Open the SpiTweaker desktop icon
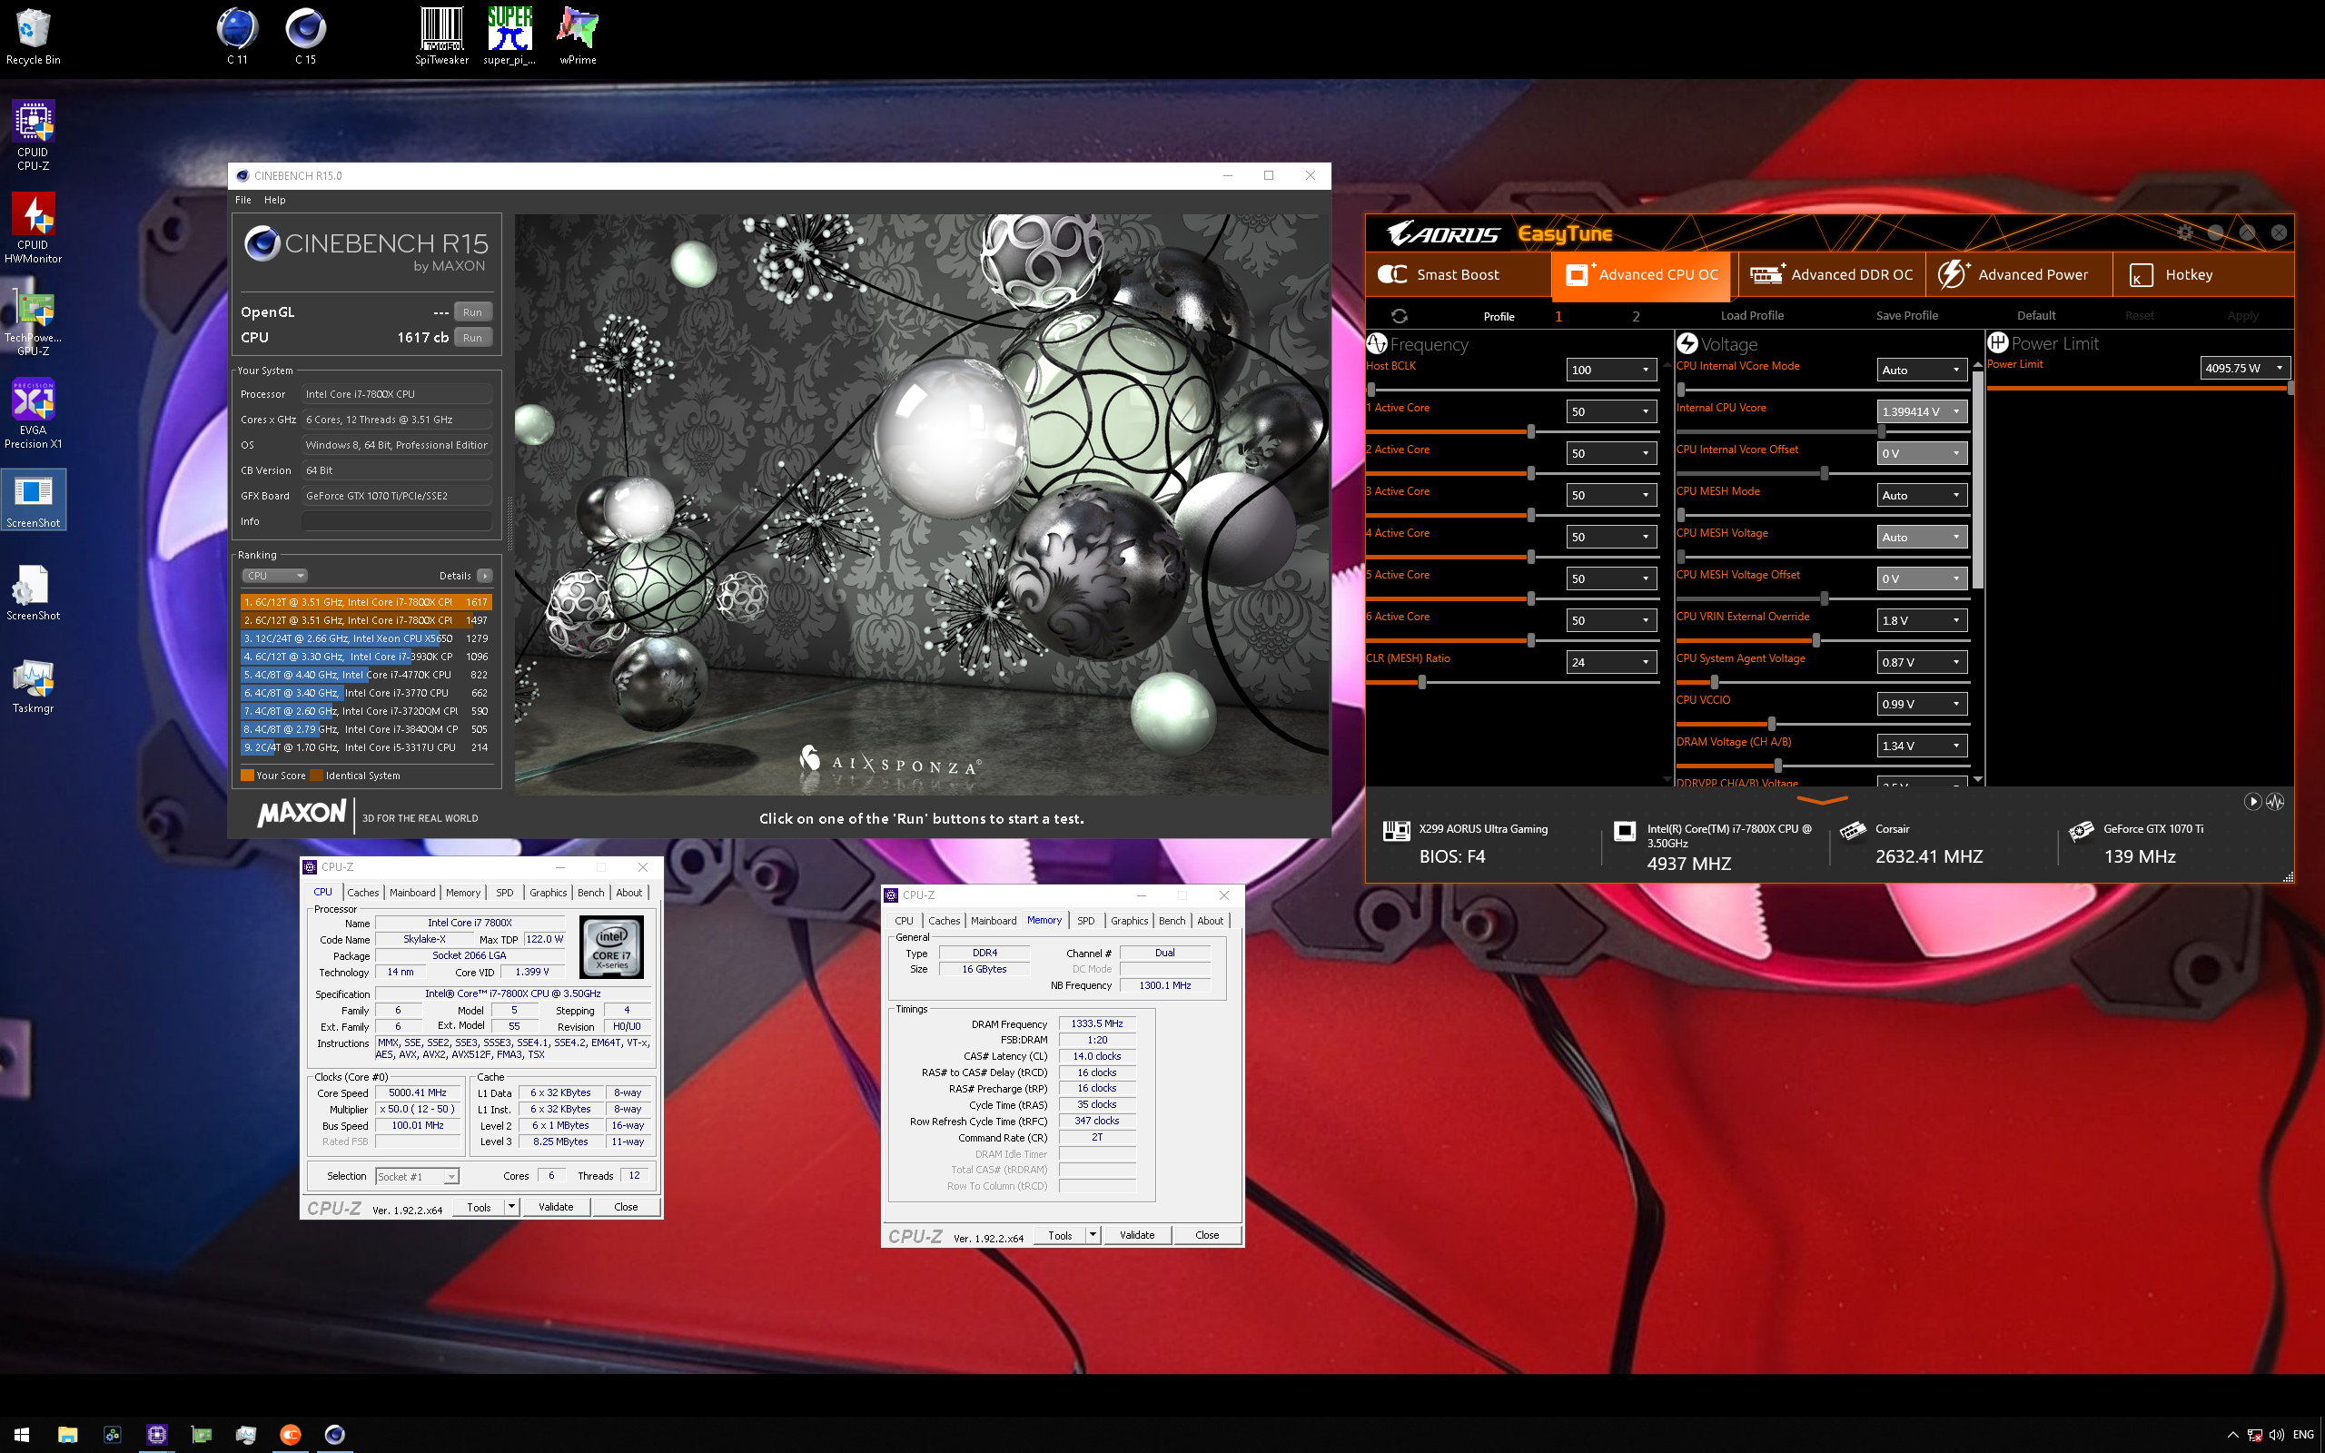Screen dimensions: 2325x1453 441,36
